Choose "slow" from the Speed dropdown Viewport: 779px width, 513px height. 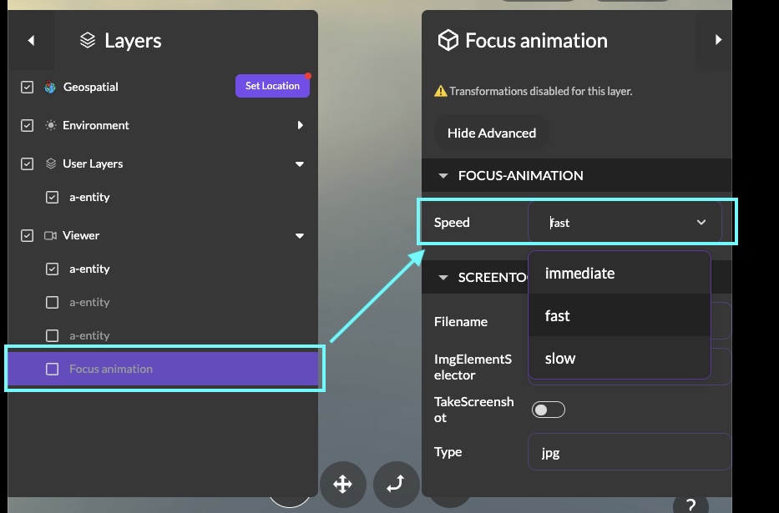point(560,359)
